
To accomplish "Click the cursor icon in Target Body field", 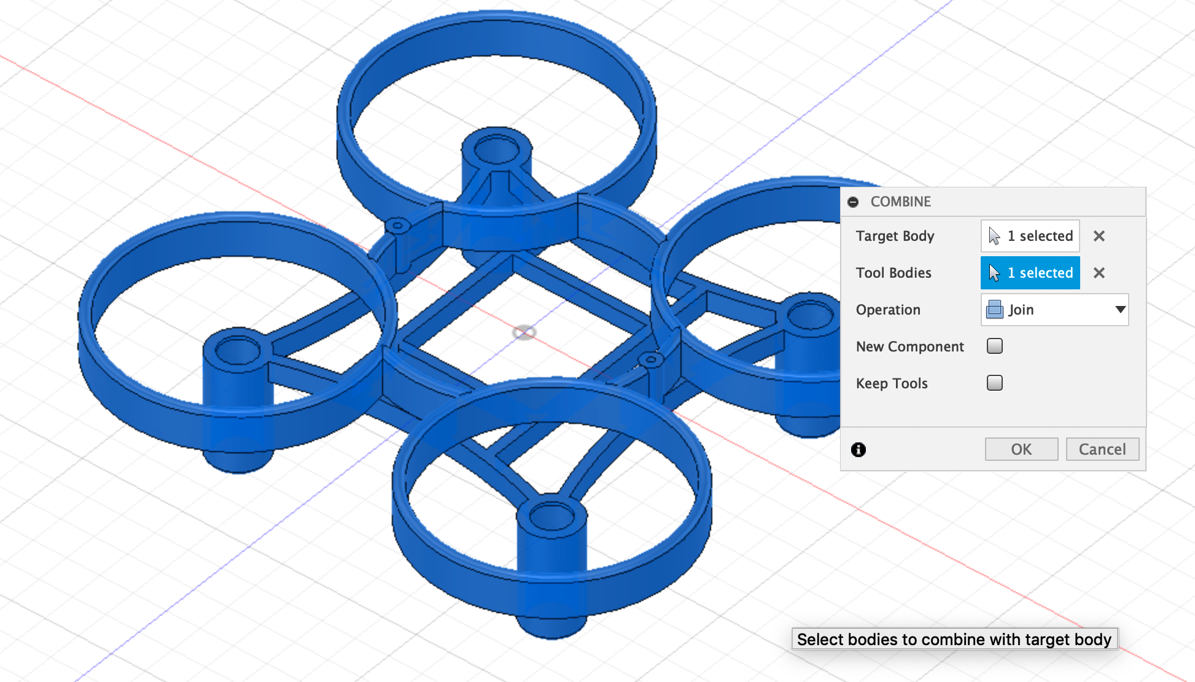I will (994, 235).
